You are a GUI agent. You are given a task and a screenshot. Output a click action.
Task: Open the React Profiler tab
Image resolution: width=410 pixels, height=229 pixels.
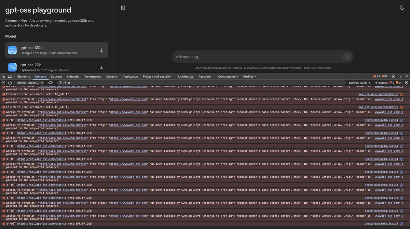249,77
